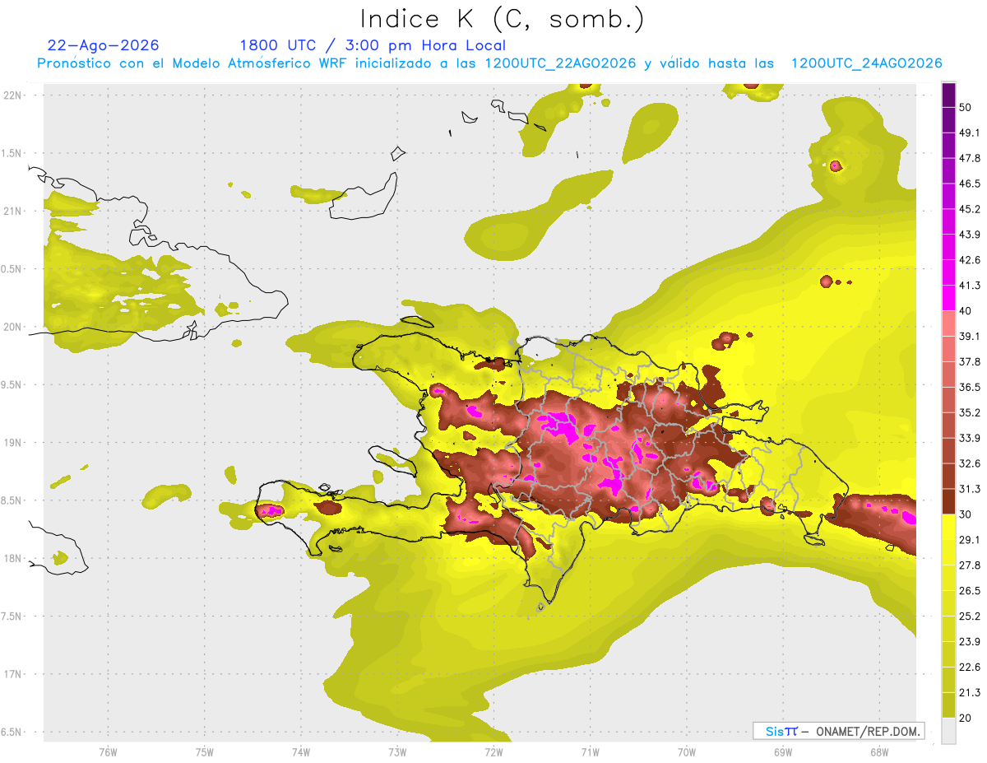Pick the light gray swatch below 20

(x=948, y=730)
